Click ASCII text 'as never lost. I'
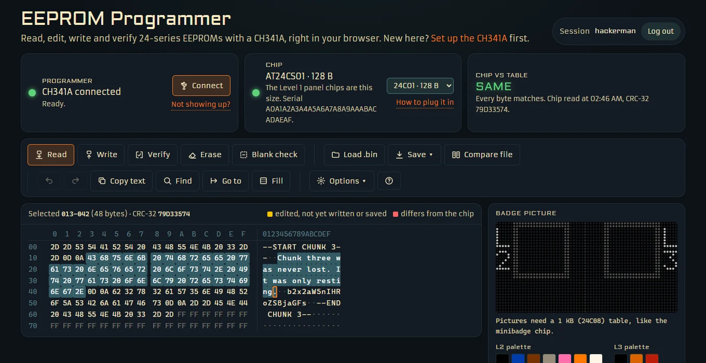The height and width of the screenshot is (363, 706). coord(302,269)
